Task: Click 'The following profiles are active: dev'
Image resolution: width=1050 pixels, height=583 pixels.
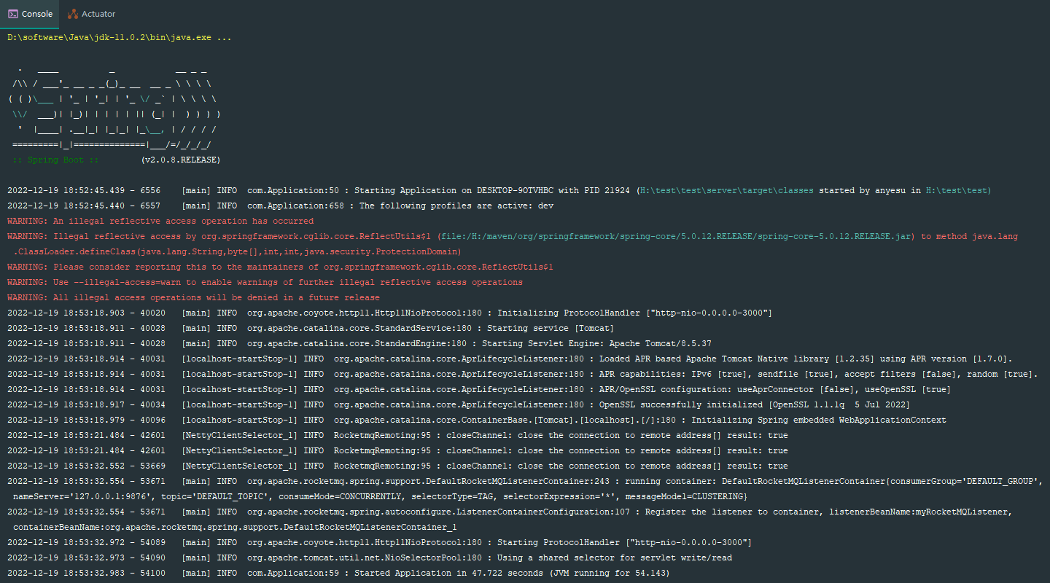Action: coord(456,206)
